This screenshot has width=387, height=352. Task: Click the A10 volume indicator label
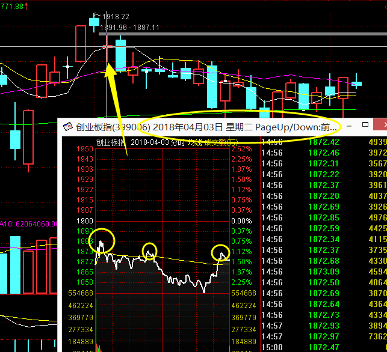point(29,223)
